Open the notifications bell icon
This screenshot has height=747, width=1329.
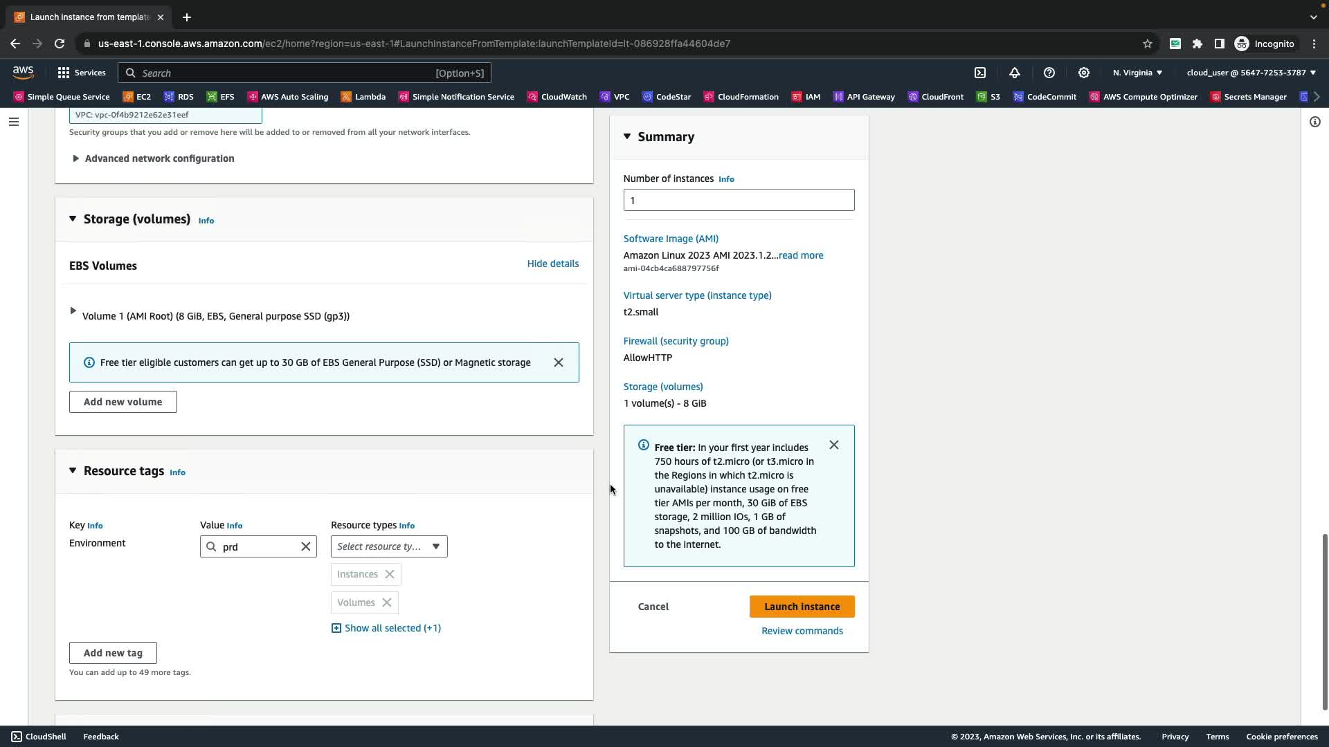tap(1015, 73)
